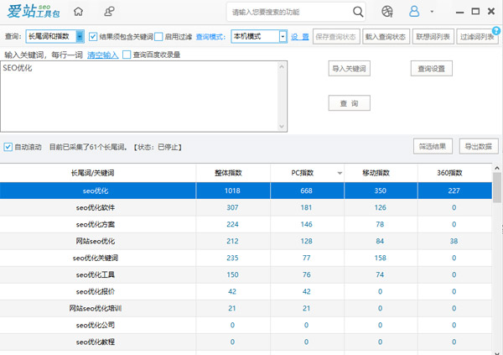Click the 导出数据 button
Screen dimensions: 503x355
[479, 147]
